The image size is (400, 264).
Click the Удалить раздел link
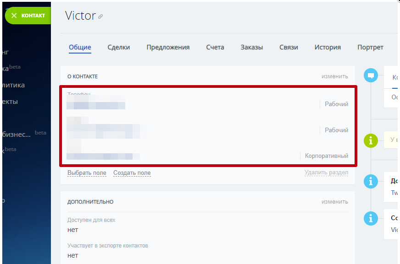(x=326, y=172)
